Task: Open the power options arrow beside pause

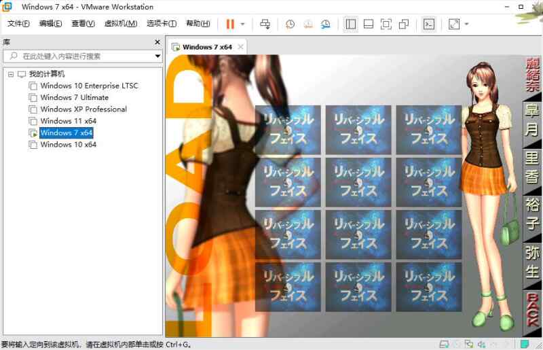Action: 242,24
